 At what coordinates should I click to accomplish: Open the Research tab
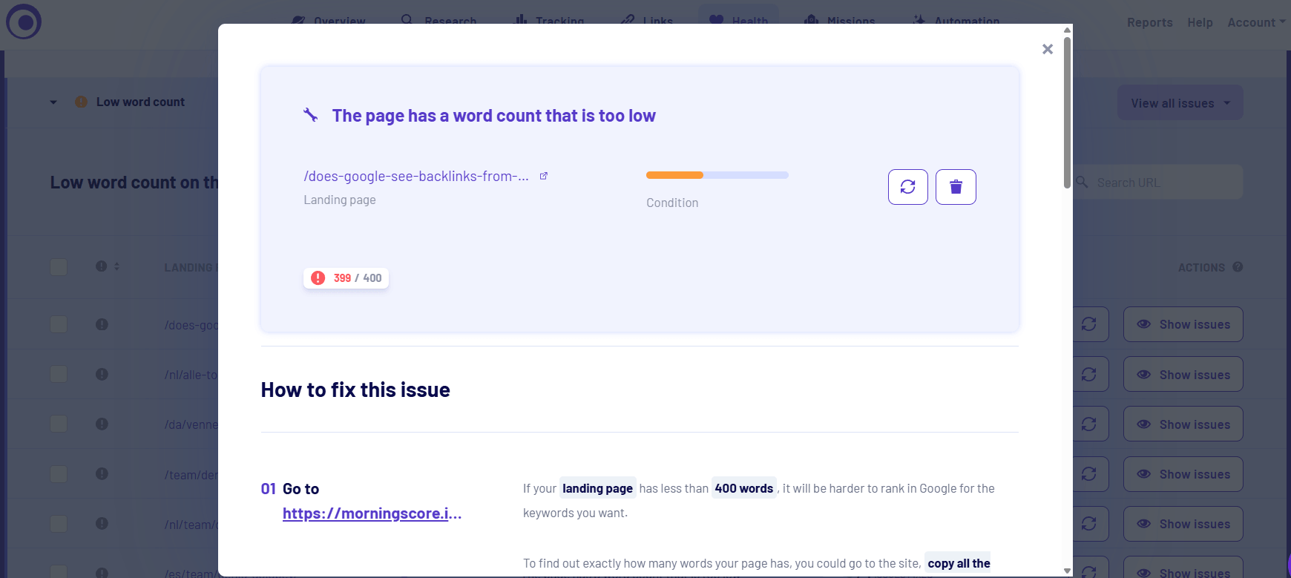pos(439,21)
